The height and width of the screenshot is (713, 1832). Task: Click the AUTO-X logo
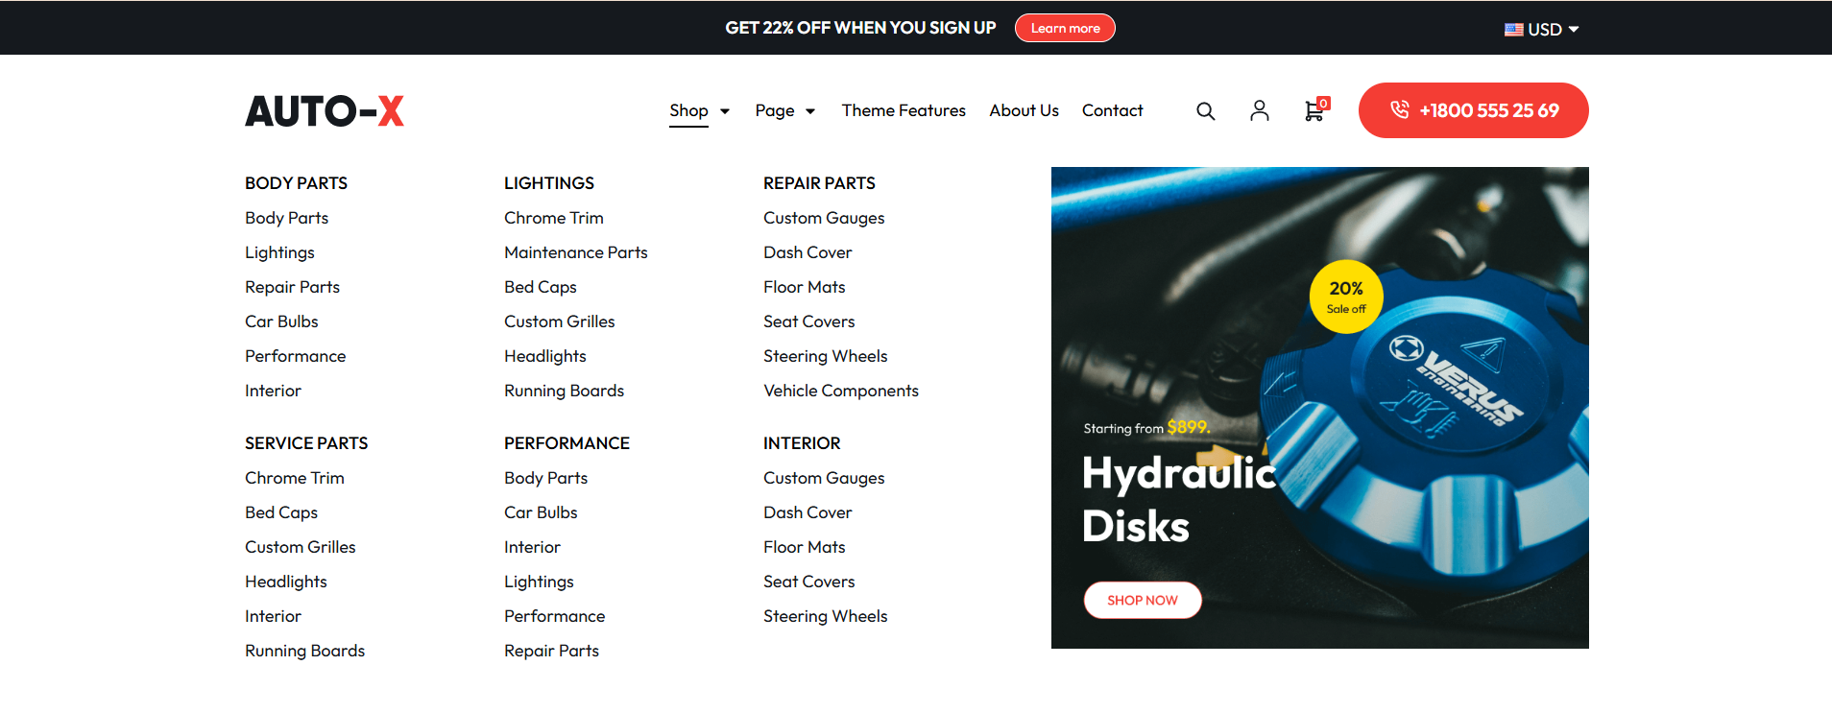coord(325,111)
